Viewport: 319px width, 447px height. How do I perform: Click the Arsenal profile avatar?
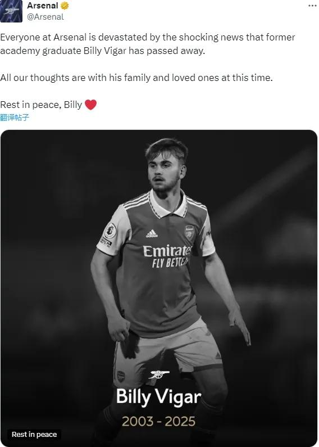[11, 11]
